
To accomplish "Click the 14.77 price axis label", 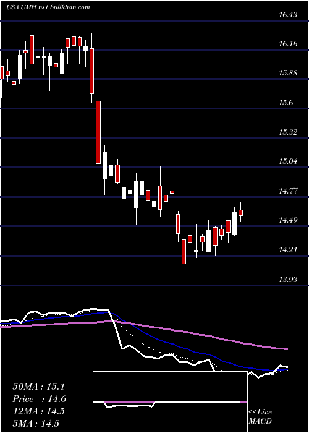I will click(288, 191).
